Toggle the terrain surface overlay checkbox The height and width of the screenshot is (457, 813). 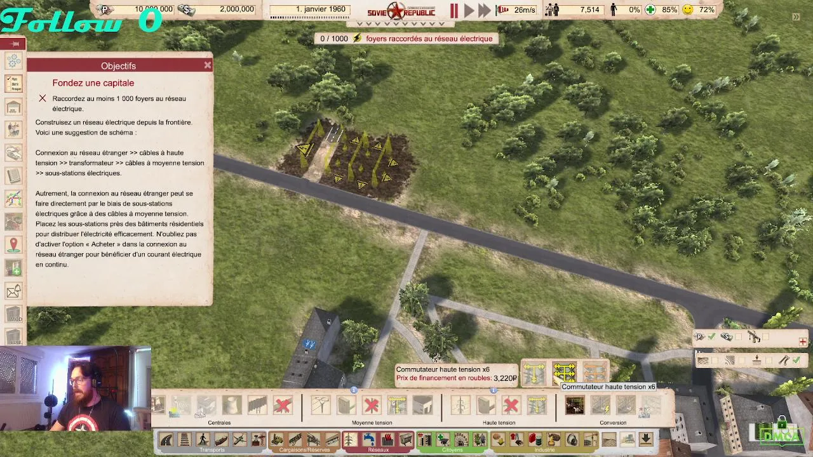[x=715, y=361]
